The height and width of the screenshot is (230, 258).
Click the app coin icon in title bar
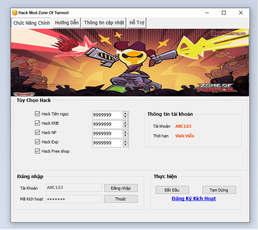pos(15,13)
